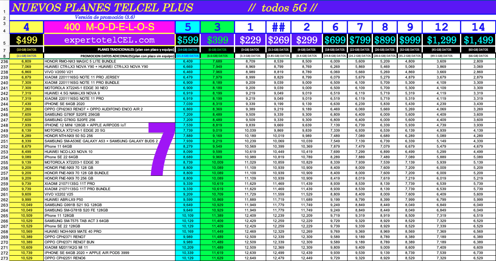Select the 'iPhone 11 128GB' model cell
The width and height of the screenshot is (496, 261).
(x=109, y=216)
